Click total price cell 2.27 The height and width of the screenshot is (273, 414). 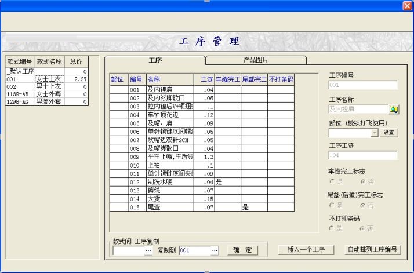(77, 79)
